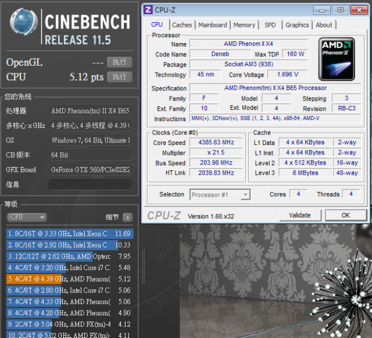Select ranking row 6, Core i7 at 2.80 GHz
The width and height of the screenshot is (372, 338).
70,290
